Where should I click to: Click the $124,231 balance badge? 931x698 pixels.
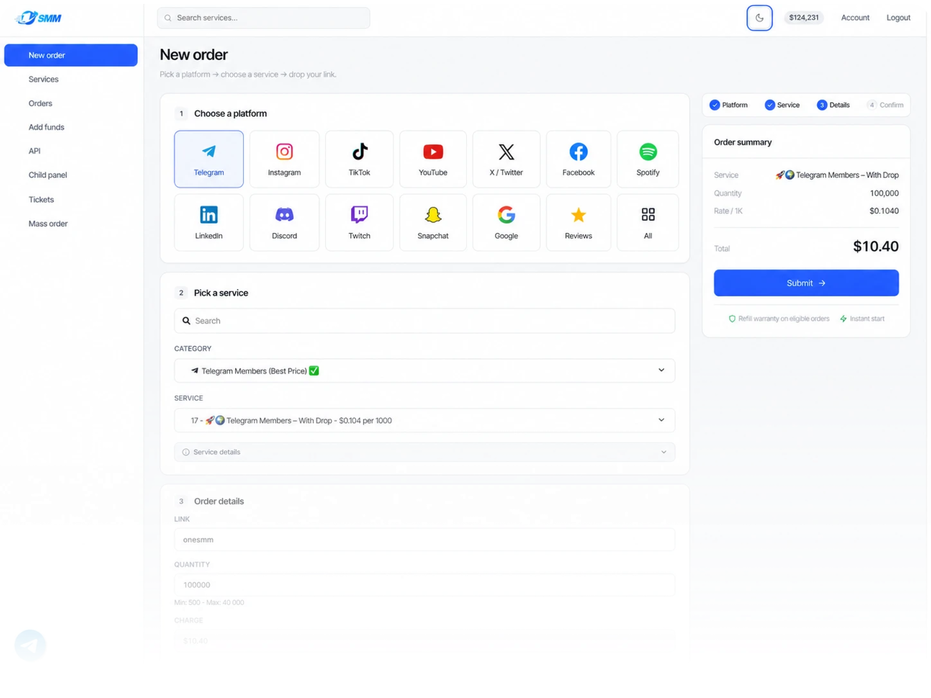click(x=803, y=18)
